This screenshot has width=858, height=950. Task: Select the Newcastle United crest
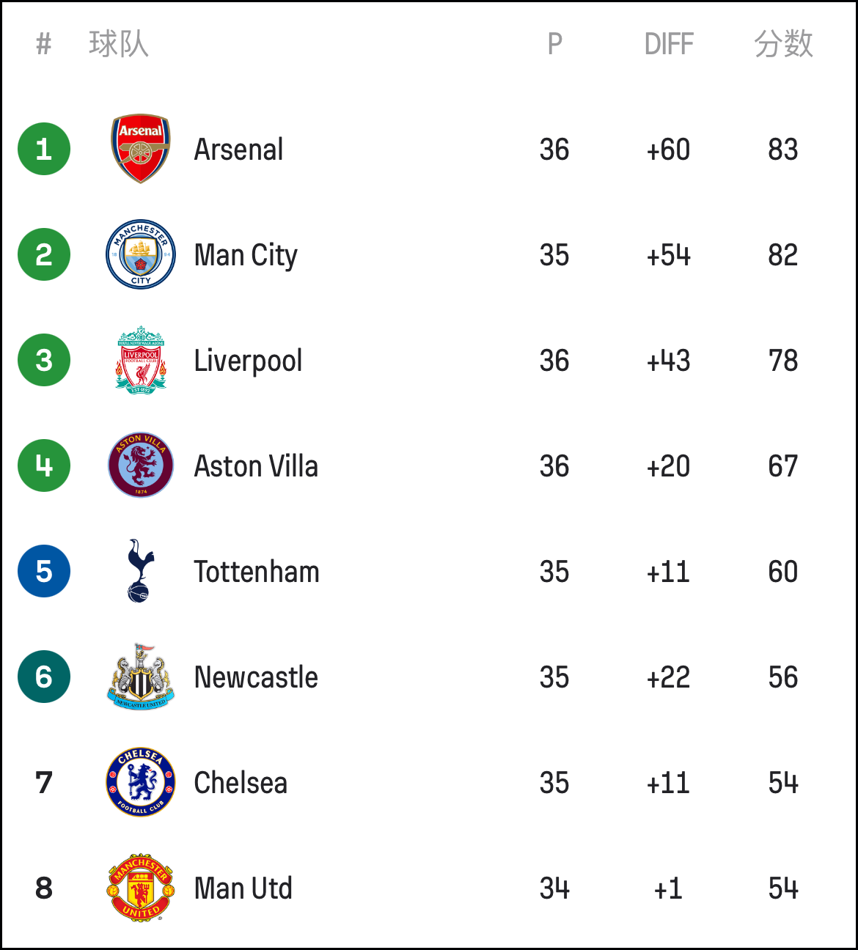coord(141,677)
